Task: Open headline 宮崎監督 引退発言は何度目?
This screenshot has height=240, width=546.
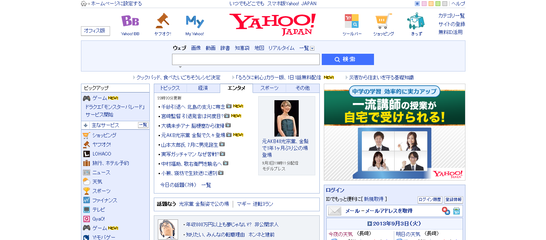Action: [x=192, y=116]
